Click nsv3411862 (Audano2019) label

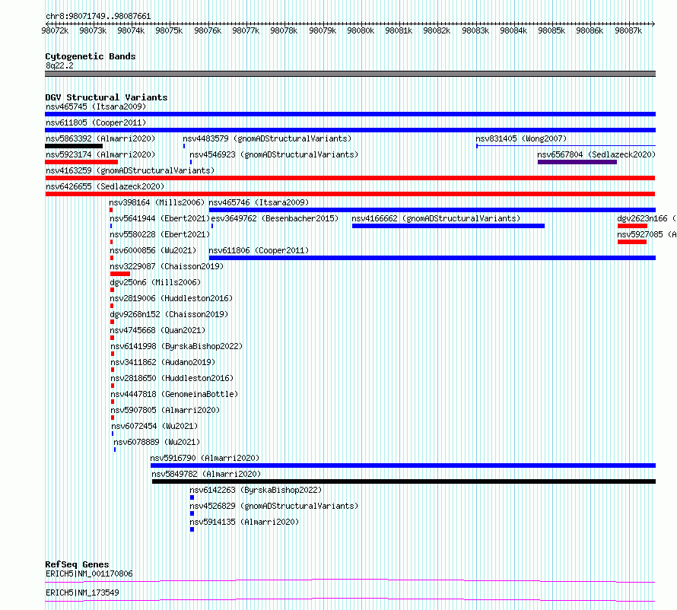coord(163,362)
